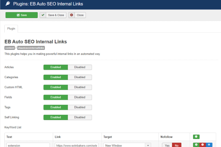The image size is (221, 147).
Task: Click the 'content' folder badge
Action: [10, 48]
